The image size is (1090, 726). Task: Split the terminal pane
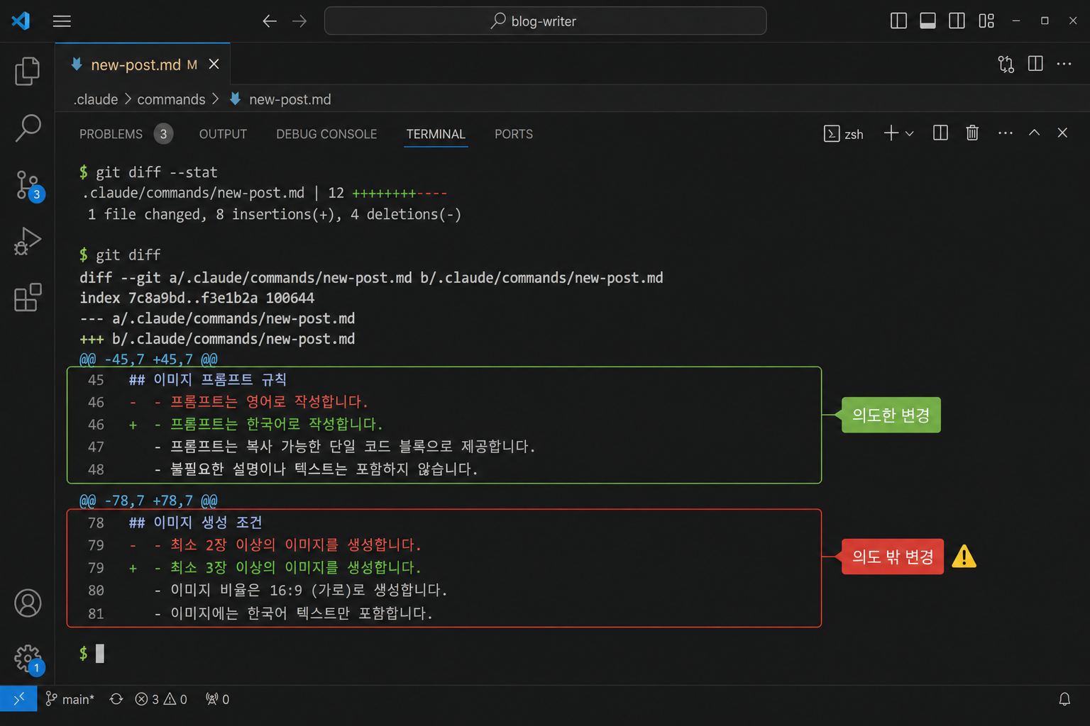(940, 133)
